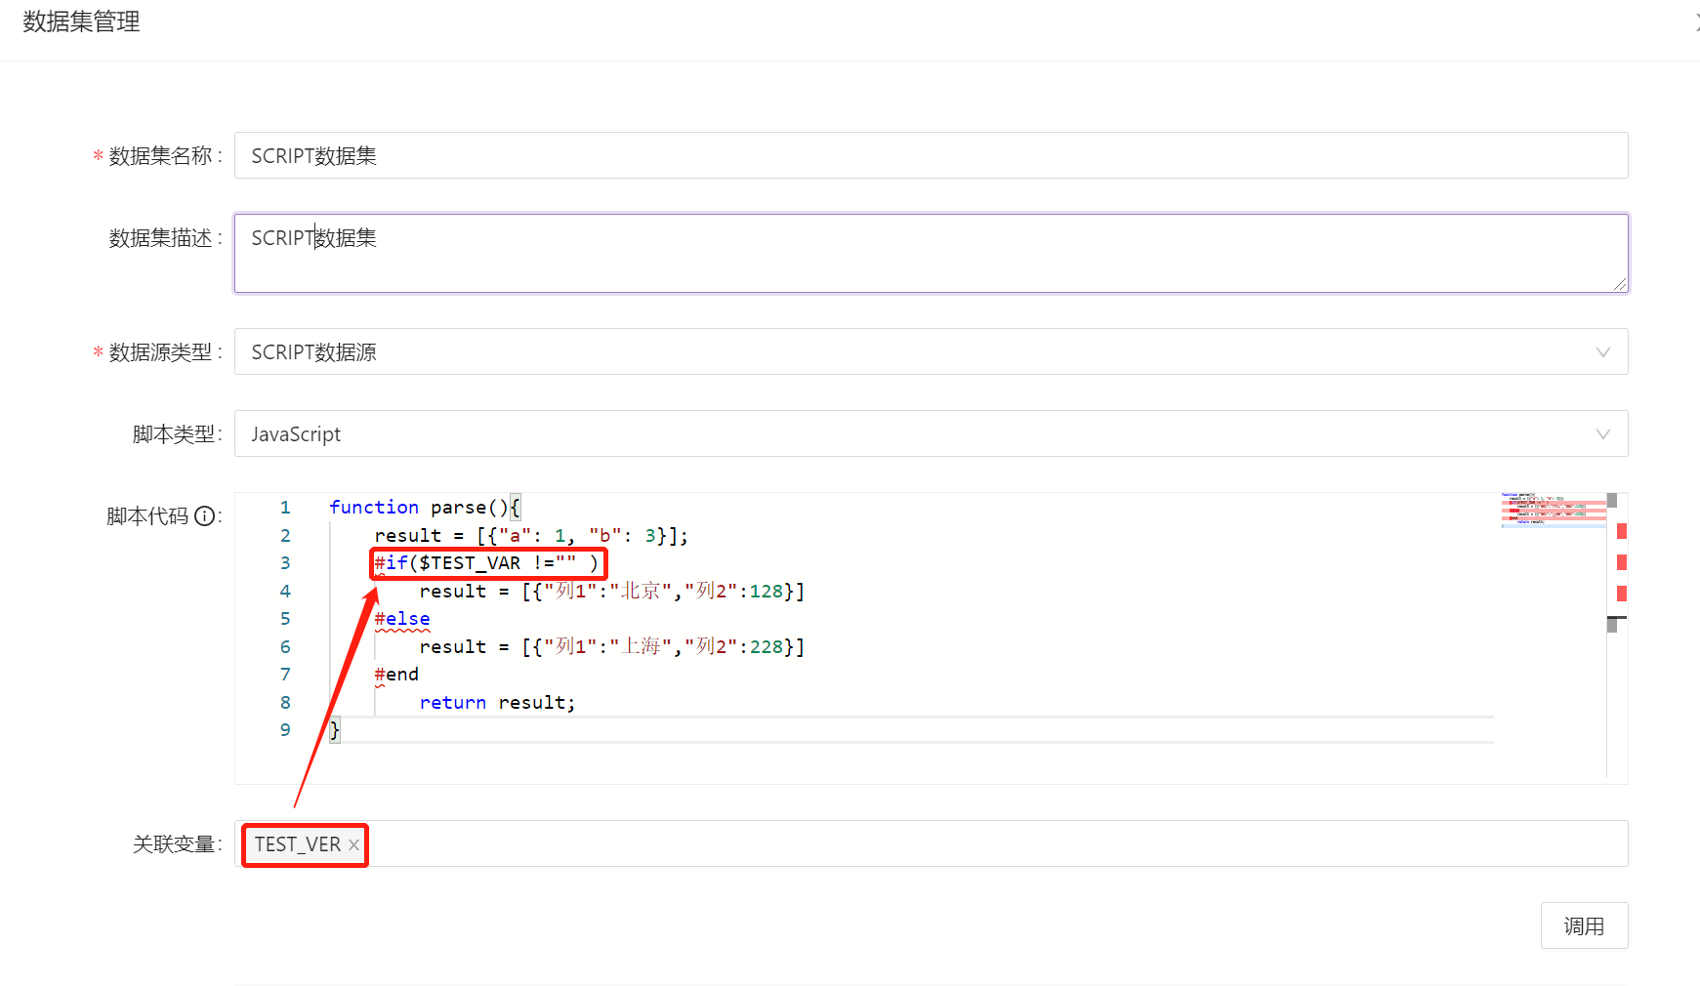The image size is (1700, 986).
Task: Click the line containing 上海
Action: [612, 647]
